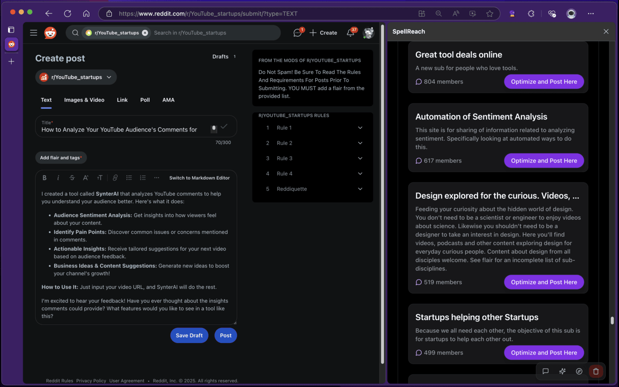The height and width of the screenshot is (387, 619).
Task: Open Drafts list
Action: [224, 57]
